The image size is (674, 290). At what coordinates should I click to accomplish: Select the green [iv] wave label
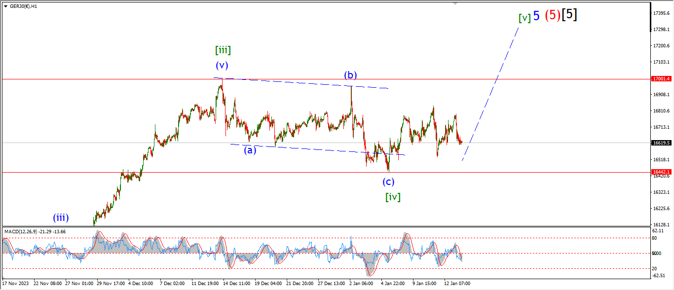pos(393,197)
